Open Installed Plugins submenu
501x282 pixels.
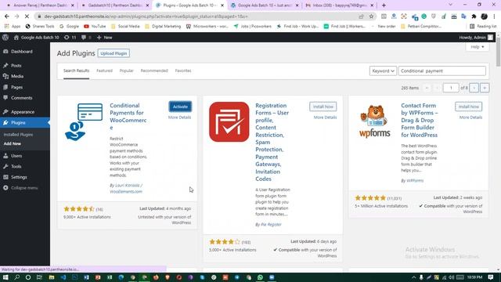[x=18, y=135]
